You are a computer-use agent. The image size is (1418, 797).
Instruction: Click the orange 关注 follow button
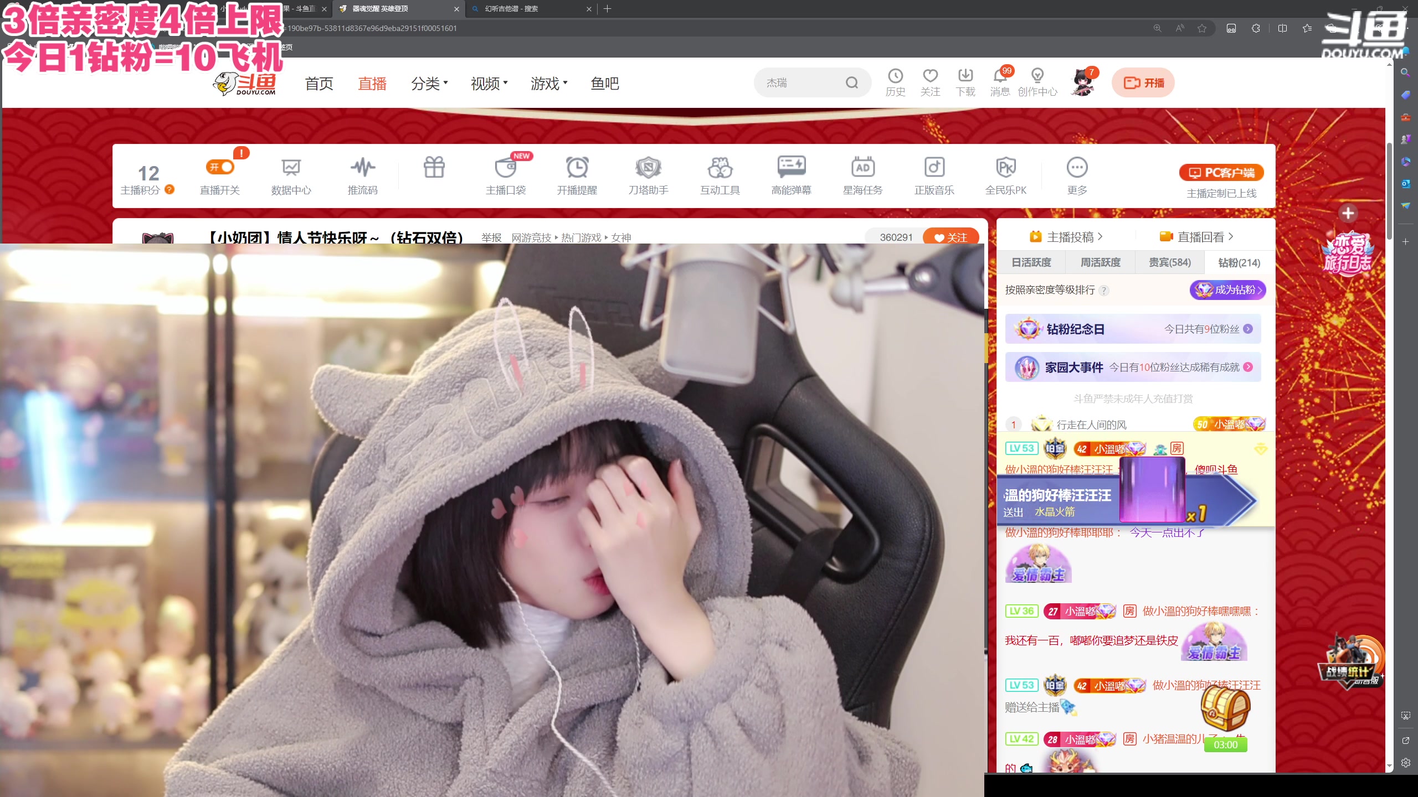pos(951,237)
